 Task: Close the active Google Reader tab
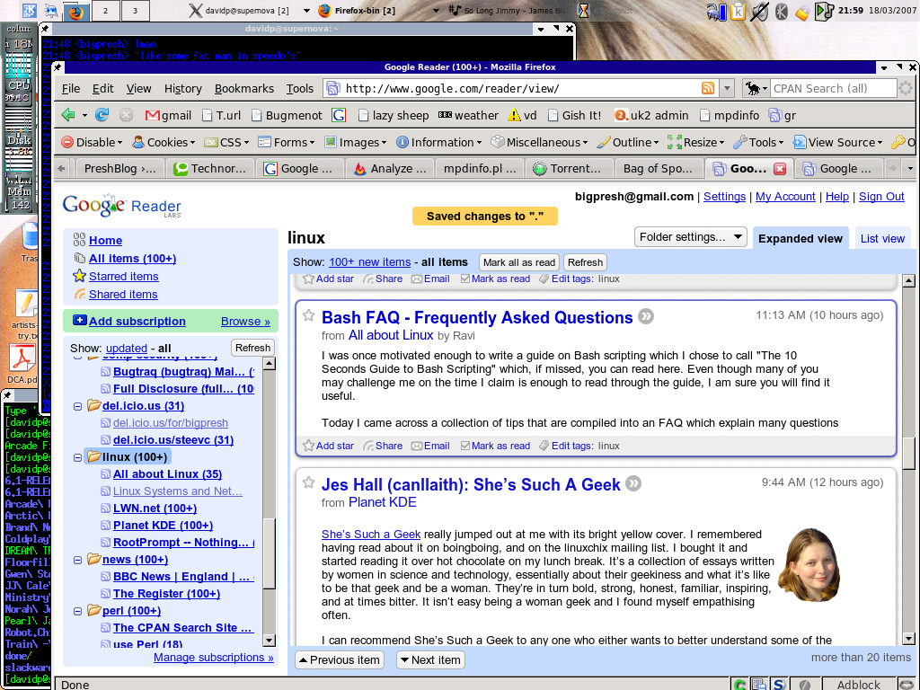coord(780,169)
